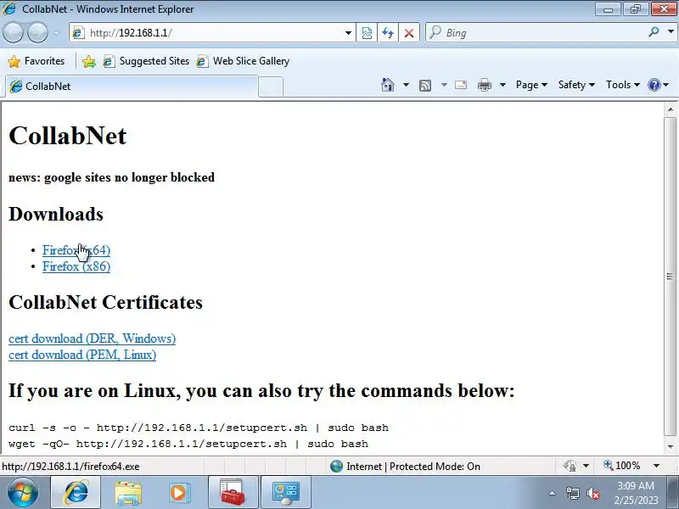Expand the zoom level dropdown arrow
The height and width of the screenshot is (509, 679).
click(x=656, y=466)
